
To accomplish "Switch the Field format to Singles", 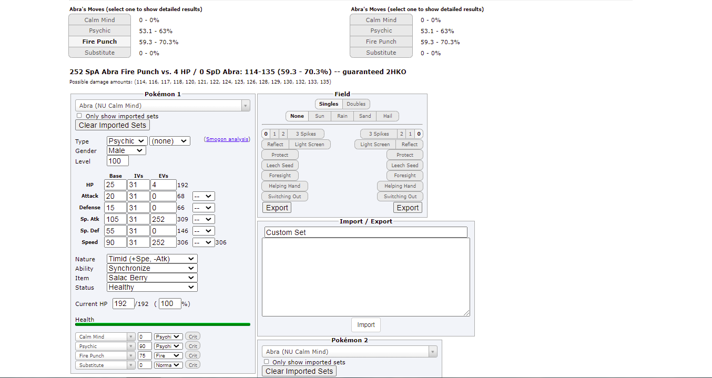I will tap(329, 104).
